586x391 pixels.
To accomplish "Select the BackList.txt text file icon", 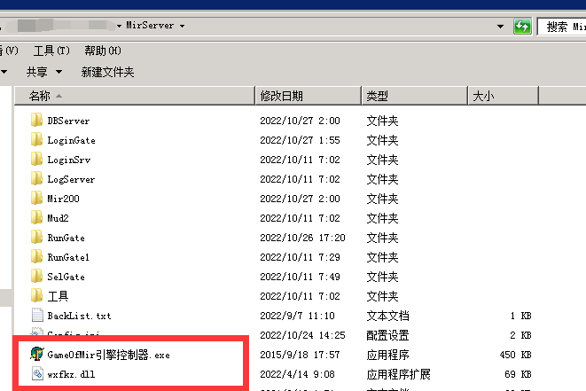I will point(36,316).
